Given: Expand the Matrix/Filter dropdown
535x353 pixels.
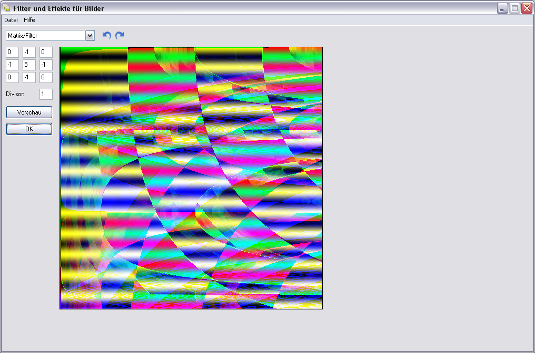Looking at the screenshot, I should [90, 35].
